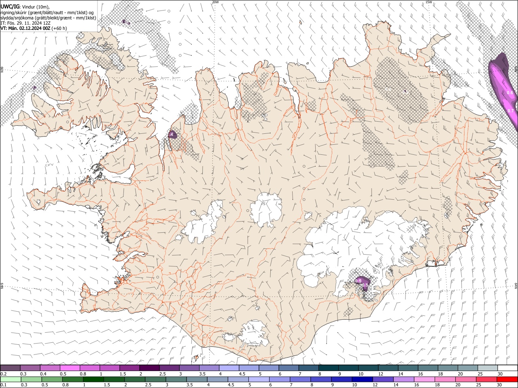Click the 'UWC/IG' title text
Screen dimensions: 518x388
pos(10,6)
